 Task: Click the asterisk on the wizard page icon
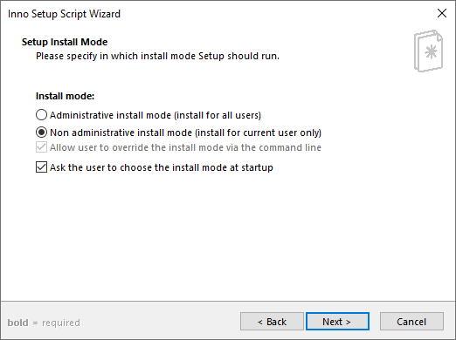pos(431,52)
